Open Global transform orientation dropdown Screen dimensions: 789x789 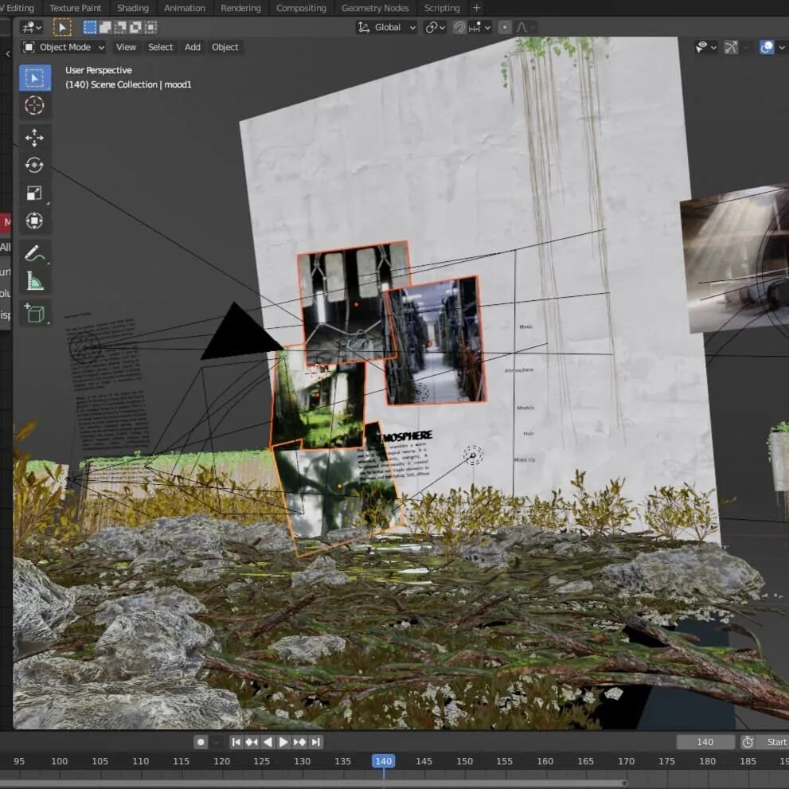tap(387, 27)
